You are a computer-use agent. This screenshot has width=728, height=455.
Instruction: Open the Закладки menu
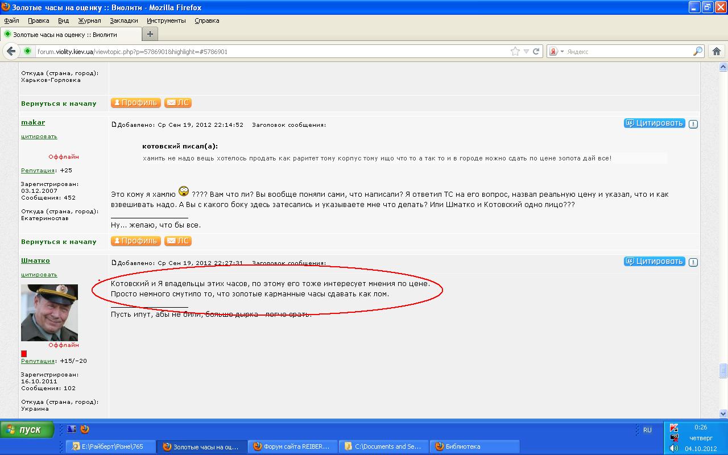click(124, 20)
